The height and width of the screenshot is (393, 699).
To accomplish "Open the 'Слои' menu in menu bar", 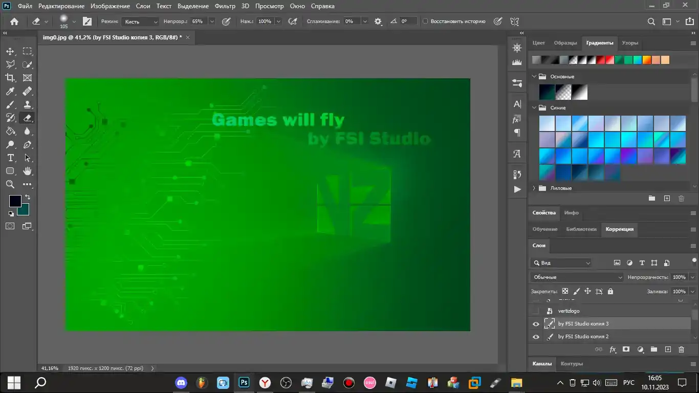I will pyautogui.click(x=143, y=6).
